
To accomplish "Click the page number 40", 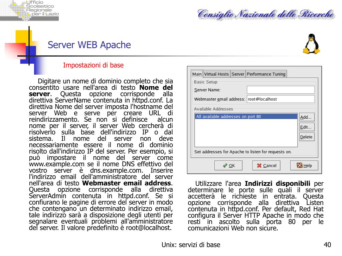I will 327,245.
